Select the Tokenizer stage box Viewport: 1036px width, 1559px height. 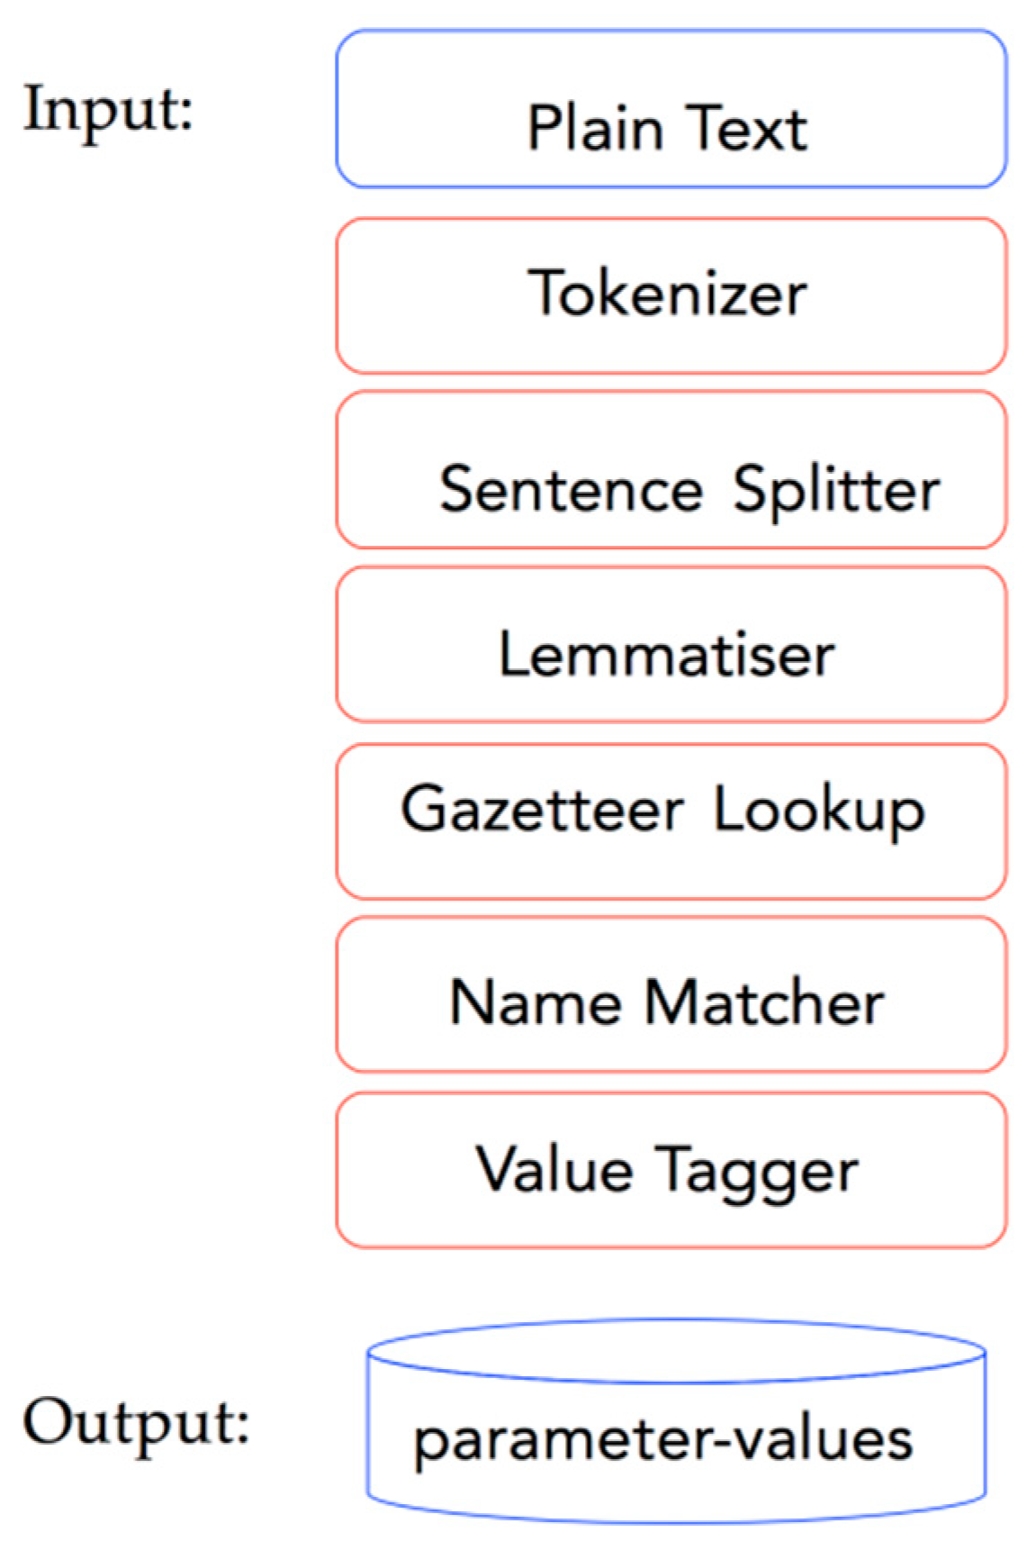pos(671,295)
